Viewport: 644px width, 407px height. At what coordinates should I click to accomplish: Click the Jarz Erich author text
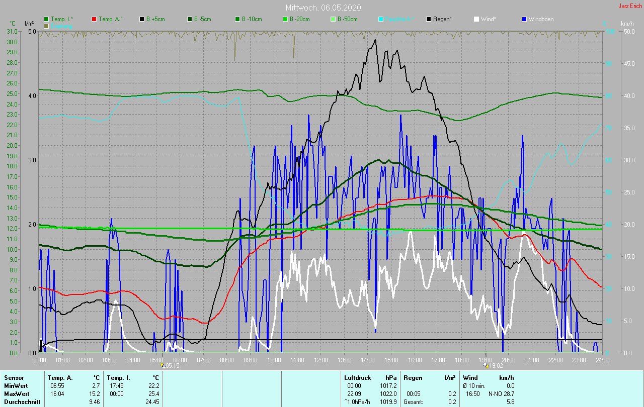coord(630,6)
